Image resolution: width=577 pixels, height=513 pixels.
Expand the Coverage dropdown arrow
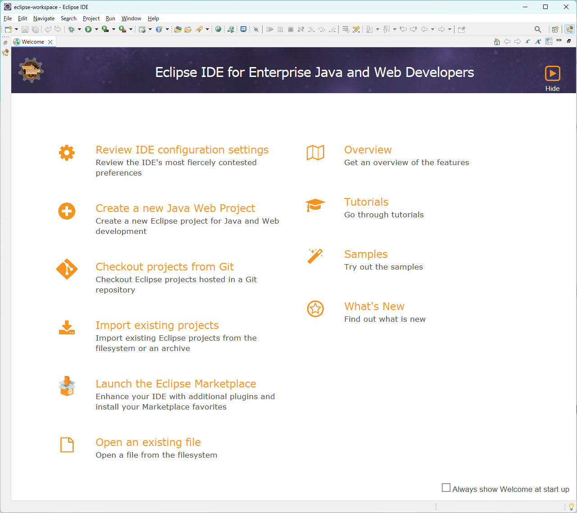pyautogui.click(x=114, y=29)
